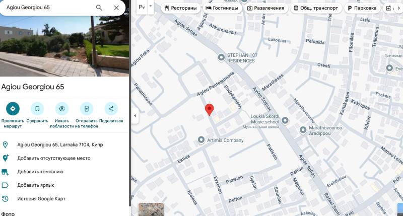Click the Eve place marker near Oresti street
Image resolution: width=403 pixels, height=216 pixels.
pyautogui.click(x=389, y=68)
